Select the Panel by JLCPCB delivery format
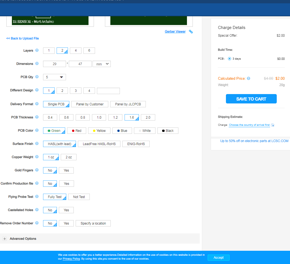Screen dimensions: 290x264 point(128,104)
